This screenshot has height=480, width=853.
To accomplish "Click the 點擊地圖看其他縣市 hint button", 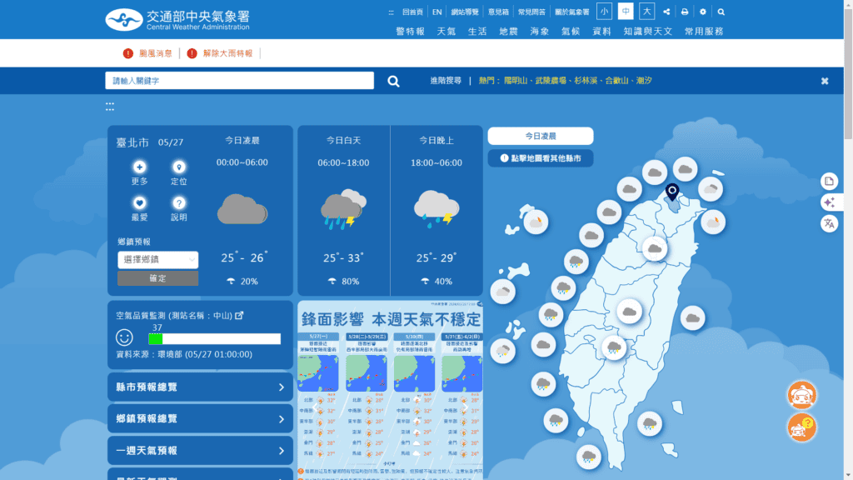I will tap(540, 158).
